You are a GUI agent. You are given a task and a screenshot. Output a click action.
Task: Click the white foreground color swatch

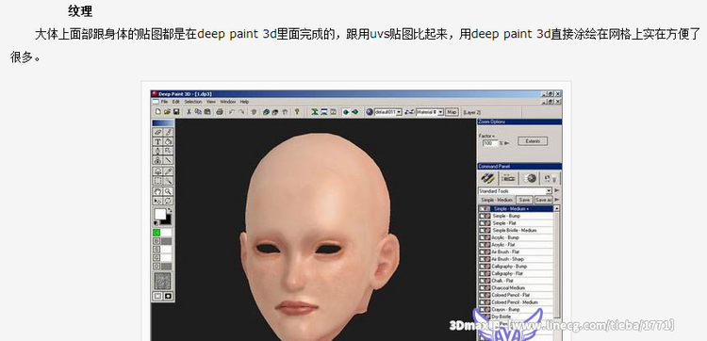point(160,215)
